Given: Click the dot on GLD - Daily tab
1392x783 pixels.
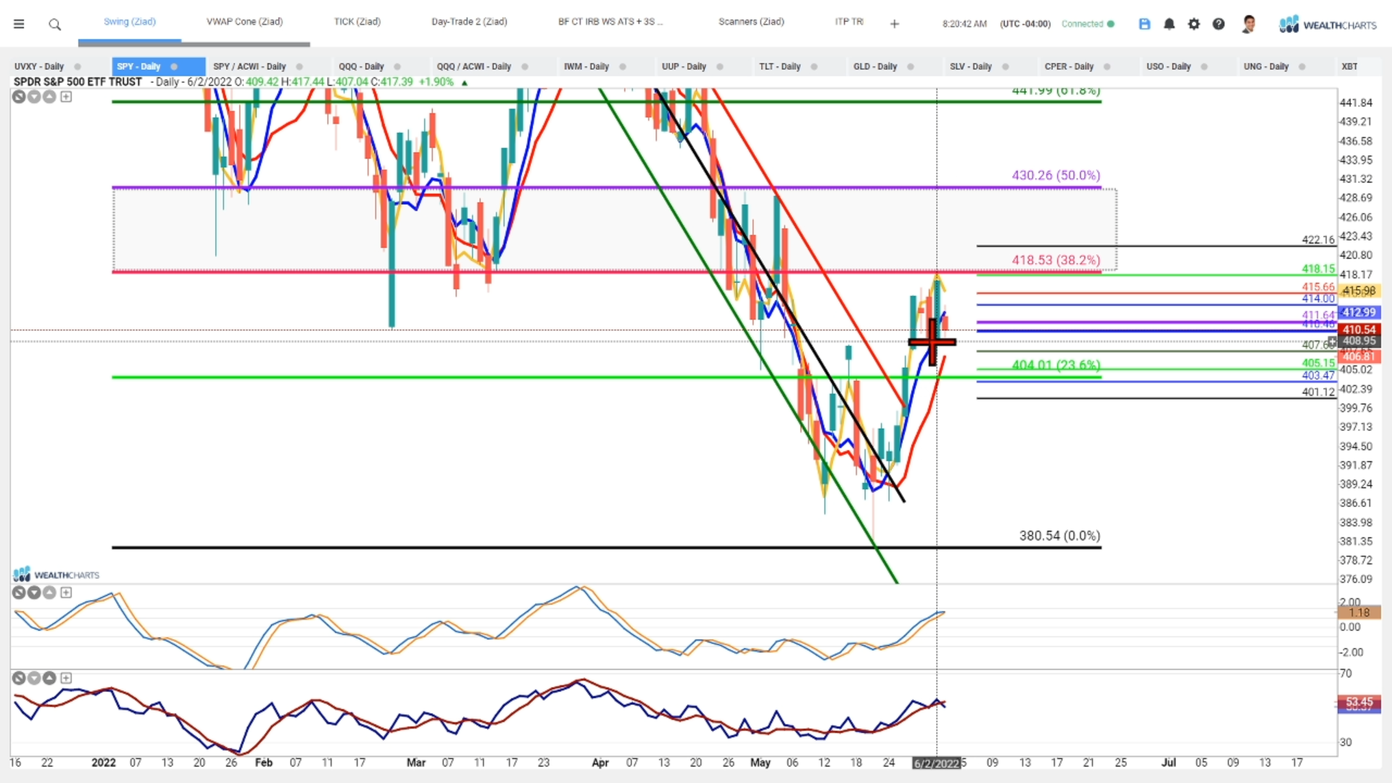Looking at the screenshot, I should click(x=911, y=67).
